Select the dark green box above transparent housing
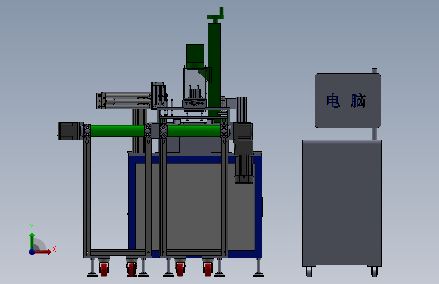 pyautogui.click(x=195, y=57)
